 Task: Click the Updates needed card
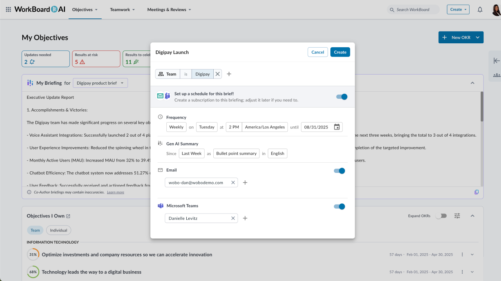click(46, 59)
